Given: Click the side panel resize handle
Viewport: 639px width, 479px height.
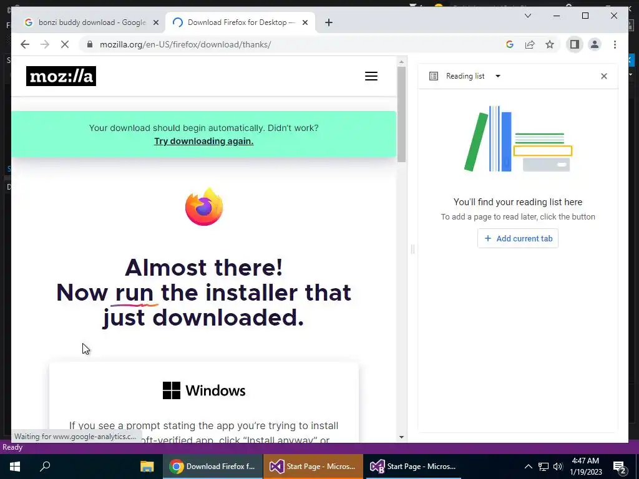Looking at the screenshot, I should 412,249.
